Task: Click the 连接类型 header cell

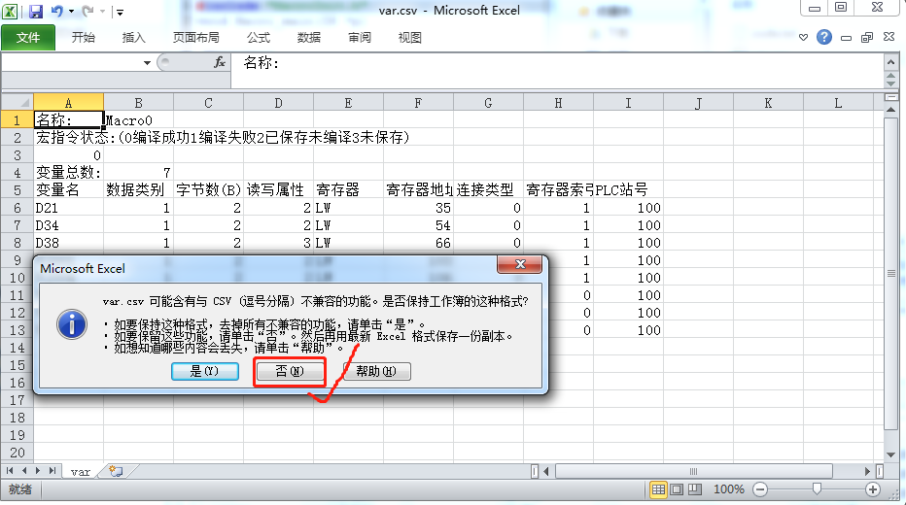Action: coord(488,190)
